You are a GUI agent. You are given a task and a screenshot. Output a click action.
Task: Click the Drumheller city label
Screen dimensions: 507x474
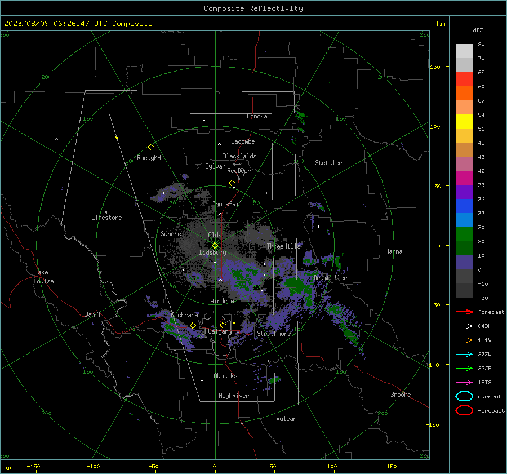[x=330, y=278]
